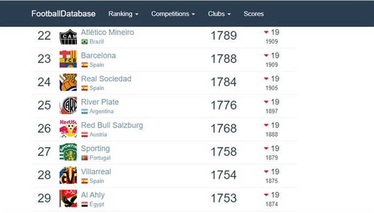Click the FootballDatabase site logo
Image resolution: width=374 pixels, height=213 pixels.
click(x=64, y=13)
